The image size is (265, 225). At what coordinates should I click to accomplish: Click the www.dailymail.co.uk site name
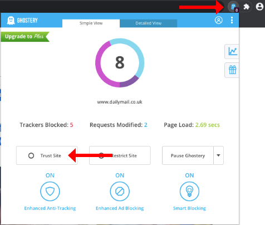[x=120, y=102]
